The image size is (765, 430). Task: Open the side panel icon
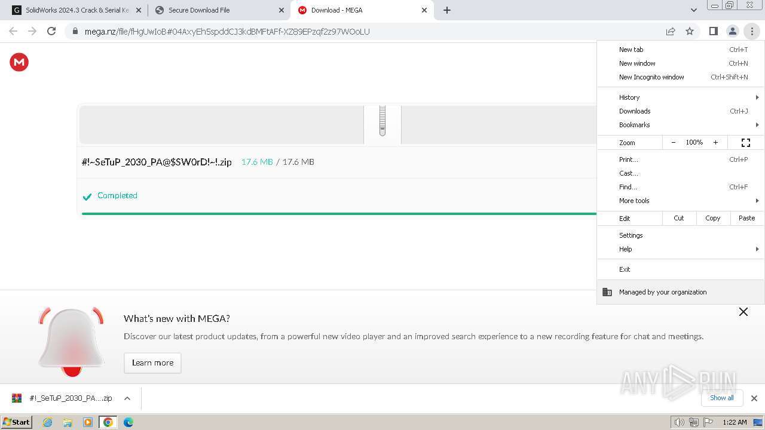(x=713, y=31)
